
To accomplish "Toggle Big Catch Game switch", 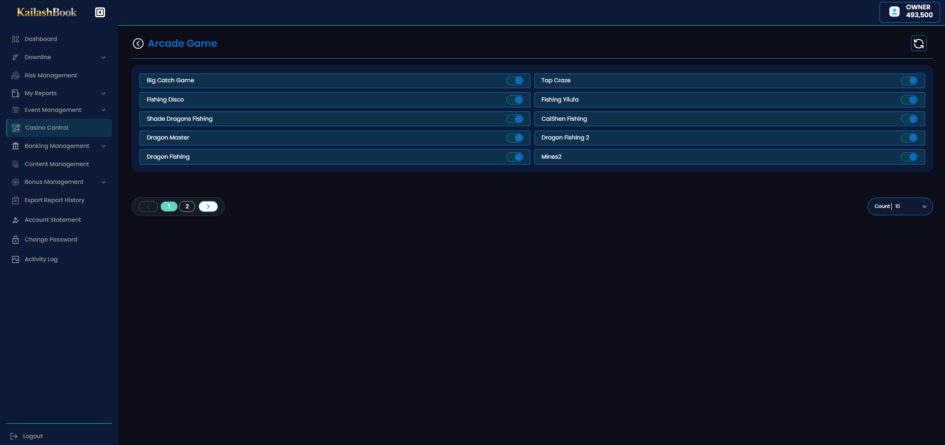I will click(x=515, y=81).
